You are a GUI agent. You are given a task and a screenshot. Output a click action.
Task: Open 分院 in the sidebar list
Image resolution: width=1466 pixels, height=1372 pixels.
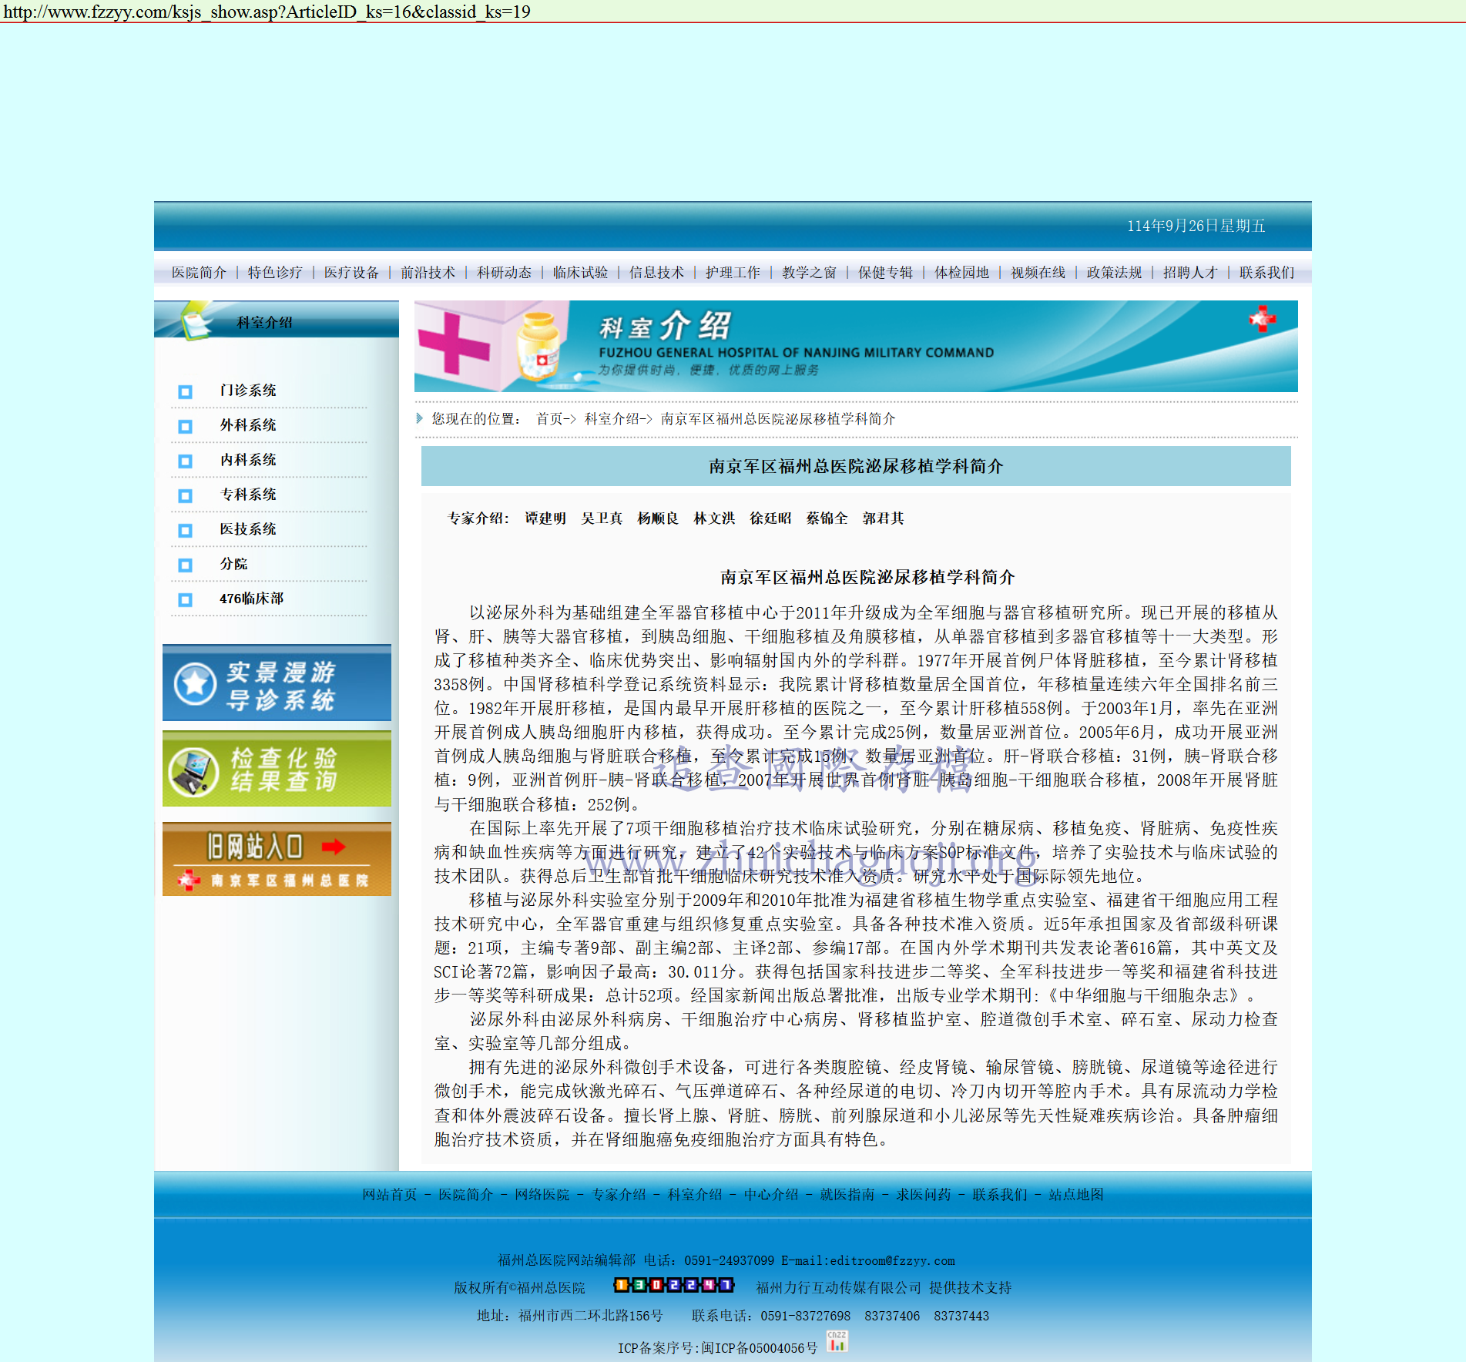click(x=233, y=564)
